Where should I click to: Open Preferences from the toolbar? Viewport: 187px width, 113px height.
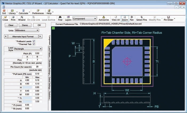coord(38,12)
